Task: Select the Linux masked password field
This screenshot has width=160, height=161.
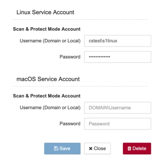Action: click(x=117, y=57)
